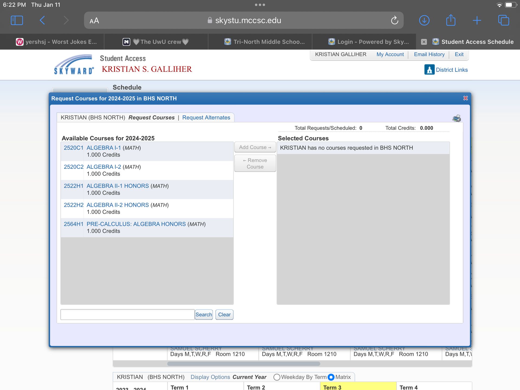Switch to Tri-North Middle School tab

click(x=265, y=42)
